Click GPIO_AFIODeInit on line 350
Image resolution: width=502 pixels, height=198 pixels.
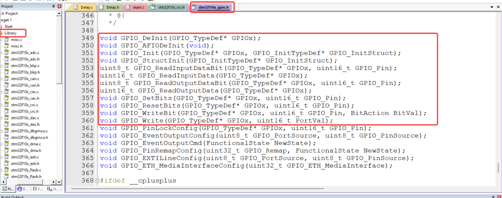[153, 46]
